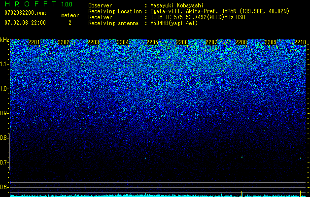This screenshot has height=197, width=310.
Task: Click the meteor count label
Action: click(70, 15)
